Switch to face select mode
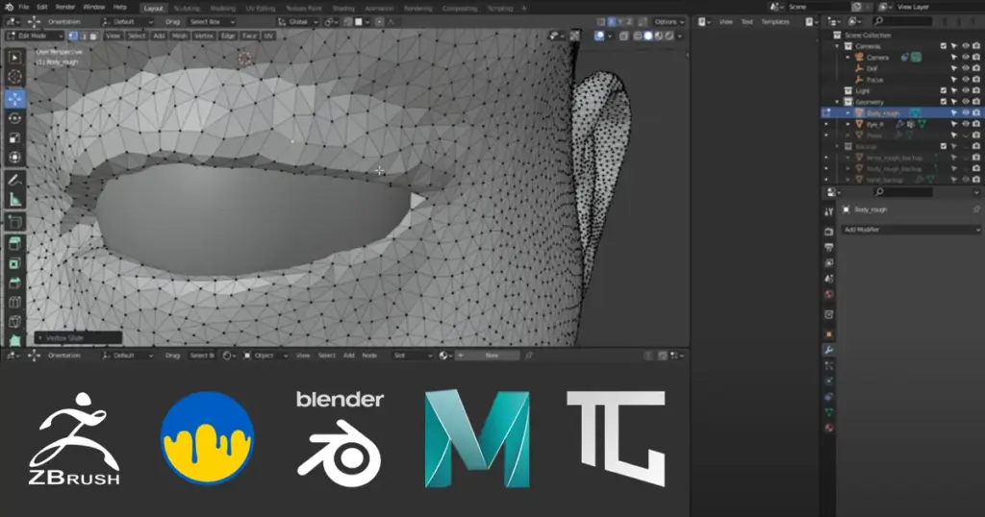The height and width of the screenshot is (517, 985). (93, 36)
